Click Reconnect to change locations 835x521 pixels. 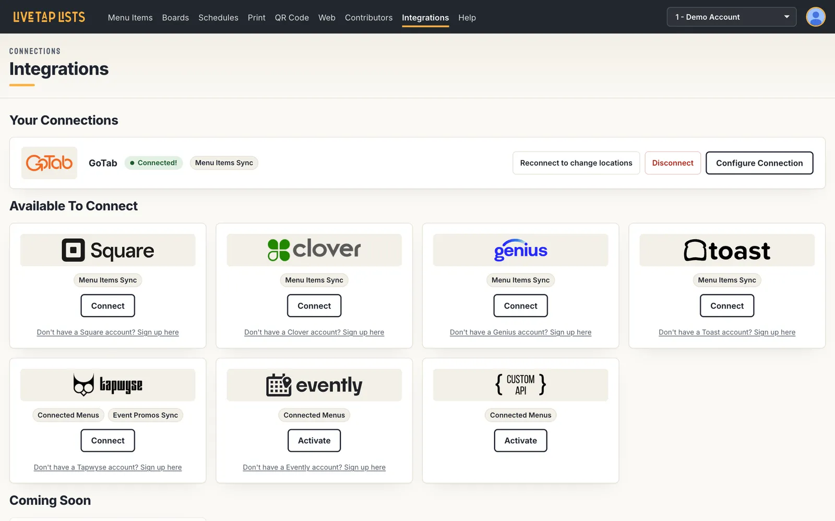[576, 163]
